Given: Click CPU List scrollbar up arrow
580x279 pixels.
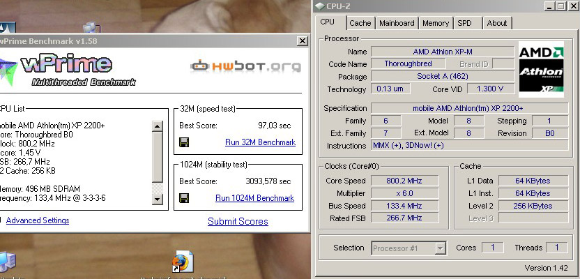Looking at the screenshot, I should [158, 126].
